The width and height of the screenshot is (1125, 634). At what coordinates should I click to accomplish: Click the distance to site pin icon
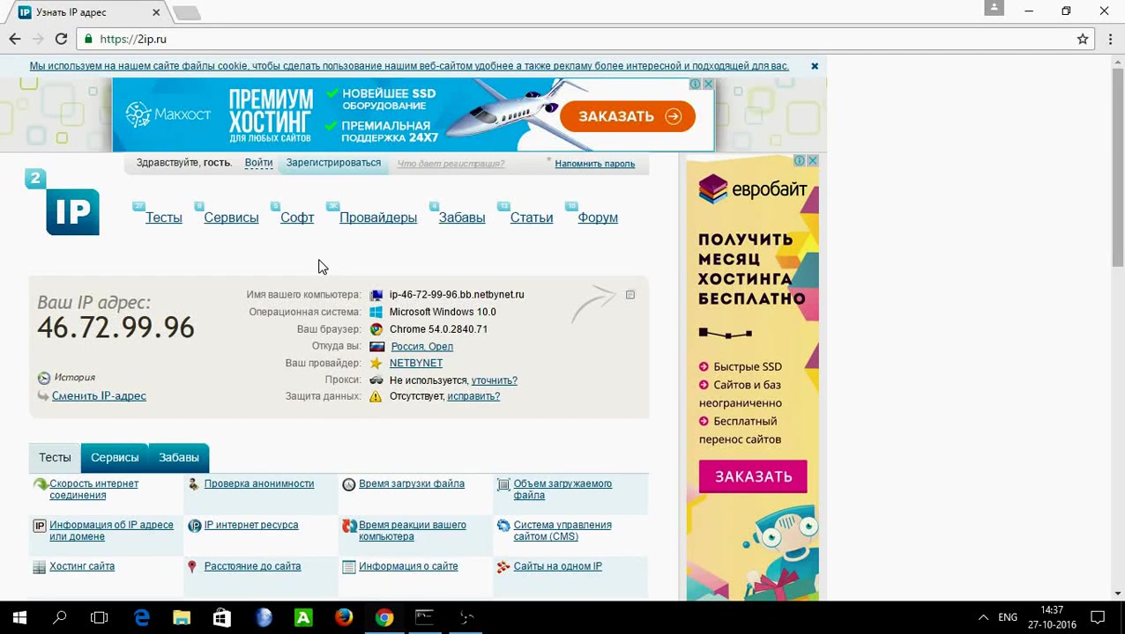[x=192, y=567]
